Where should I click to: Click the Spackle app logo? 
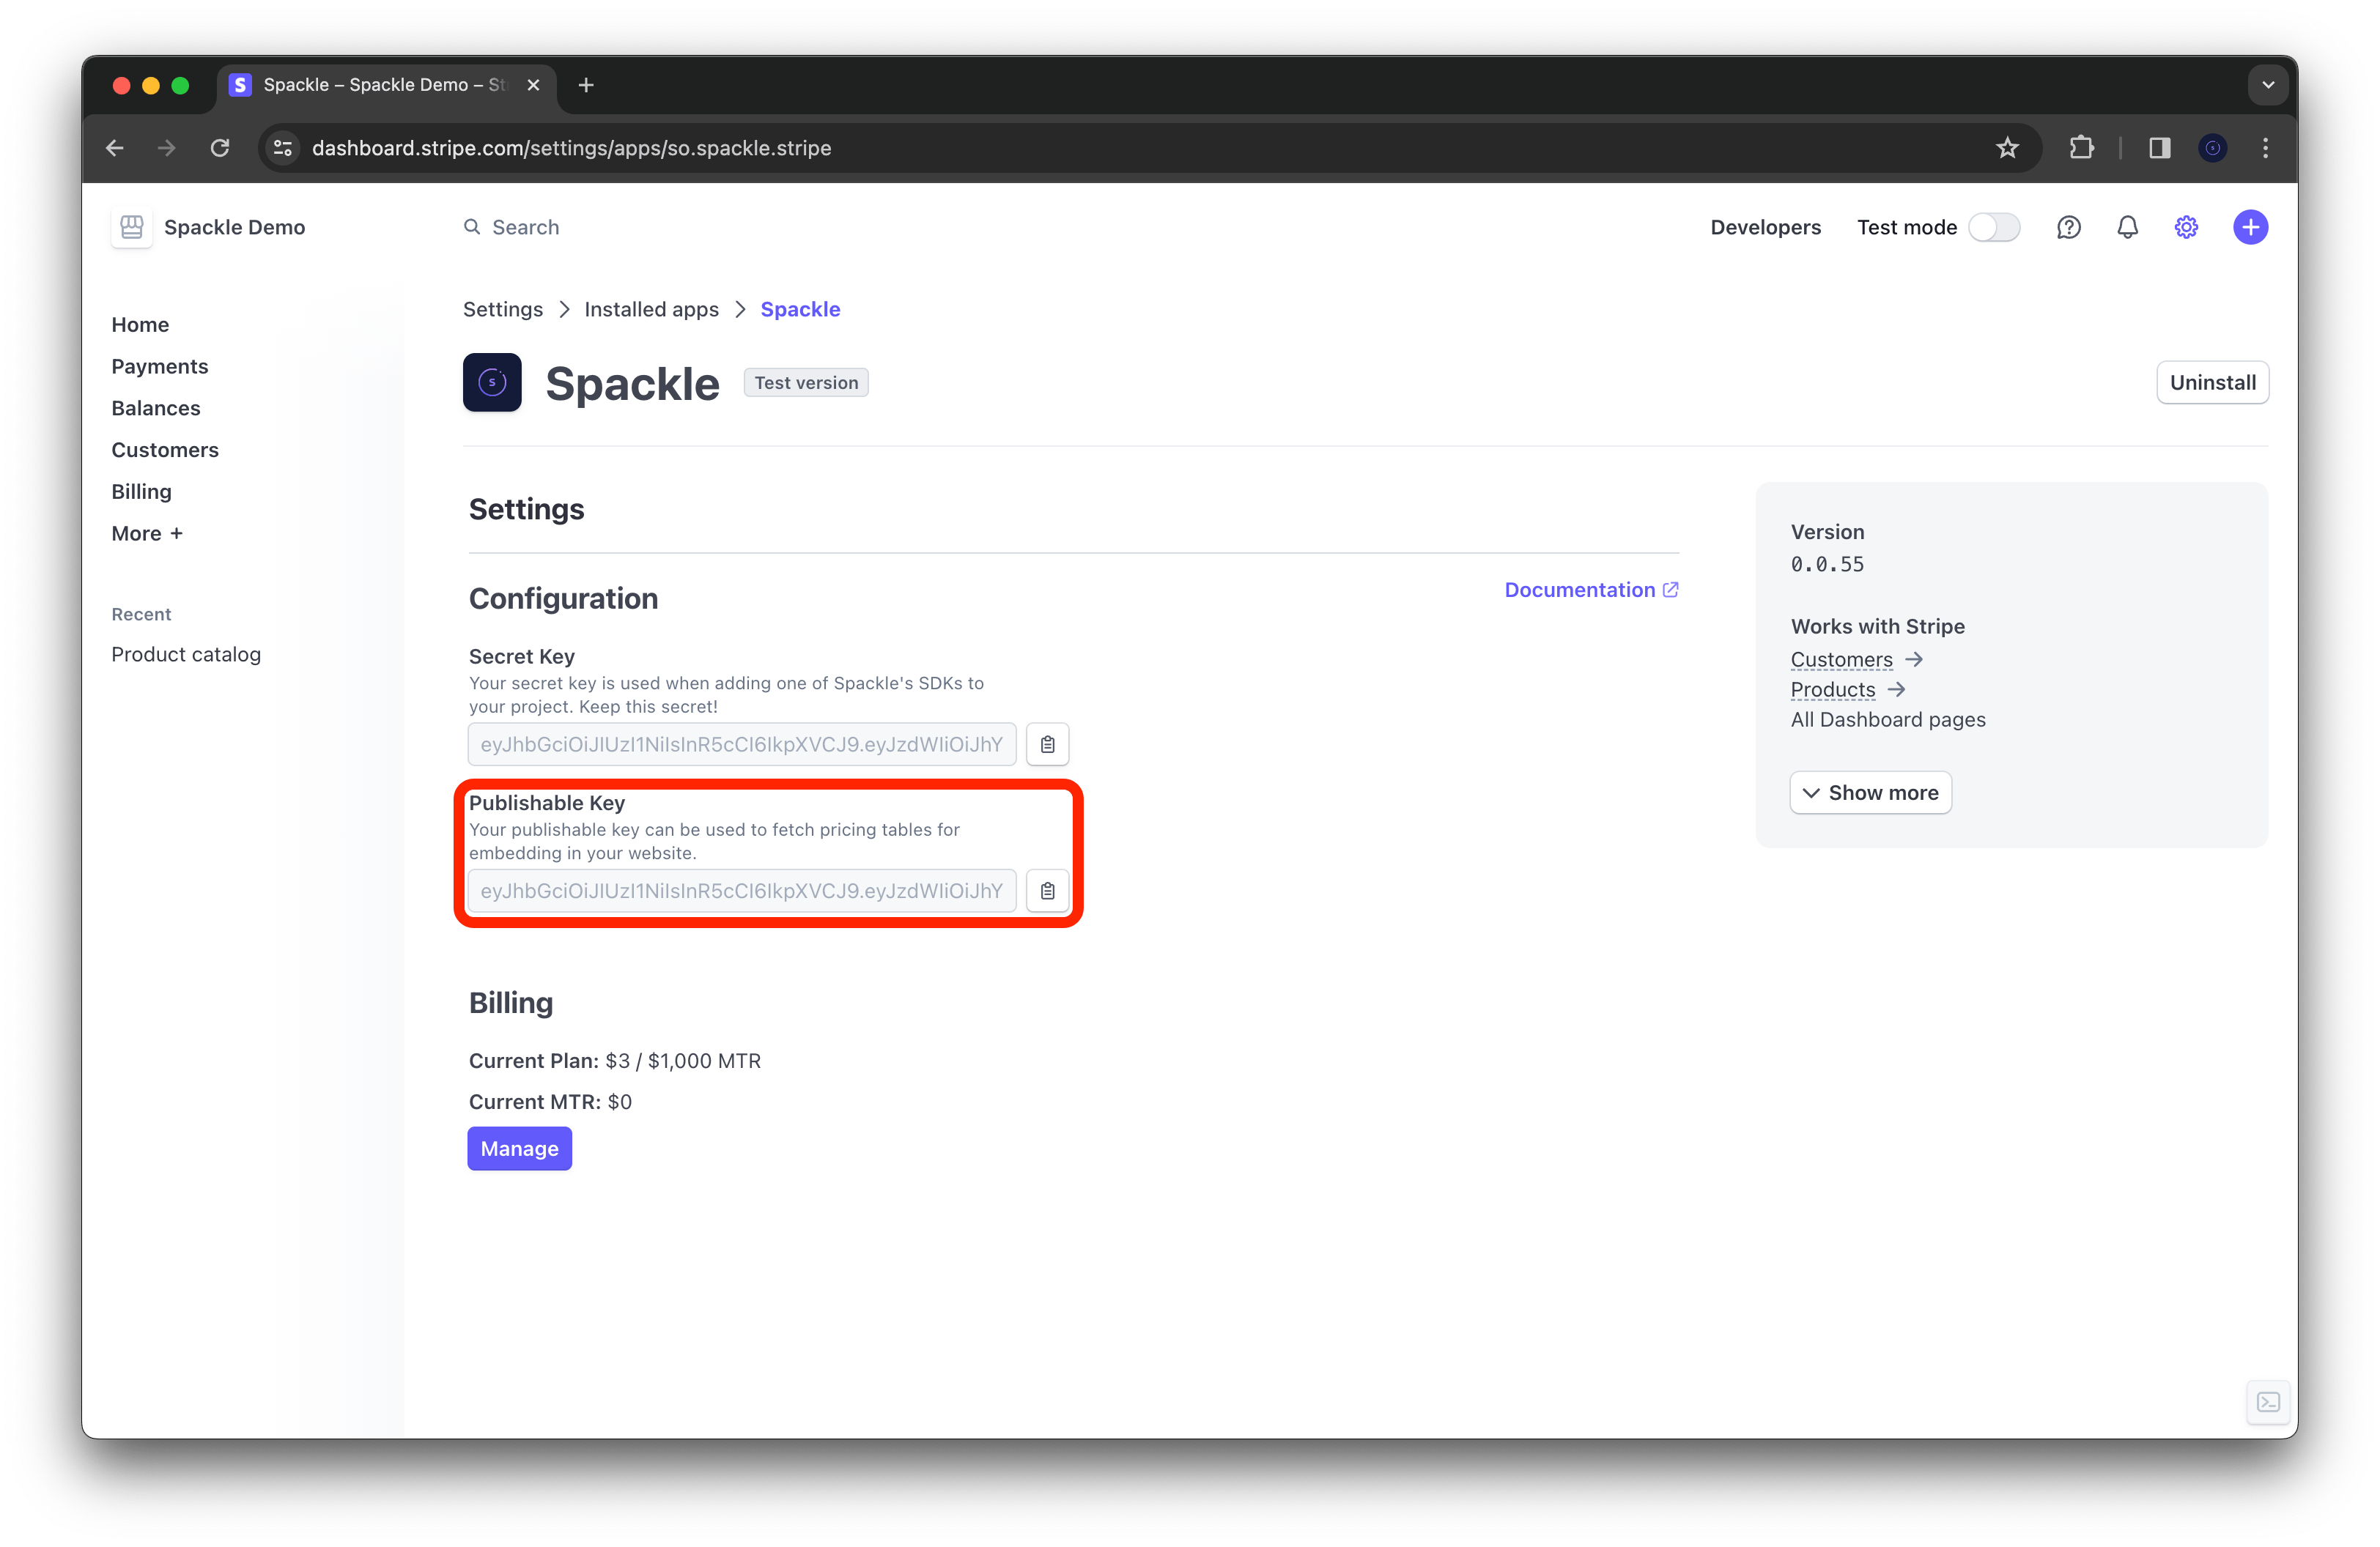[x=492, y=382]
